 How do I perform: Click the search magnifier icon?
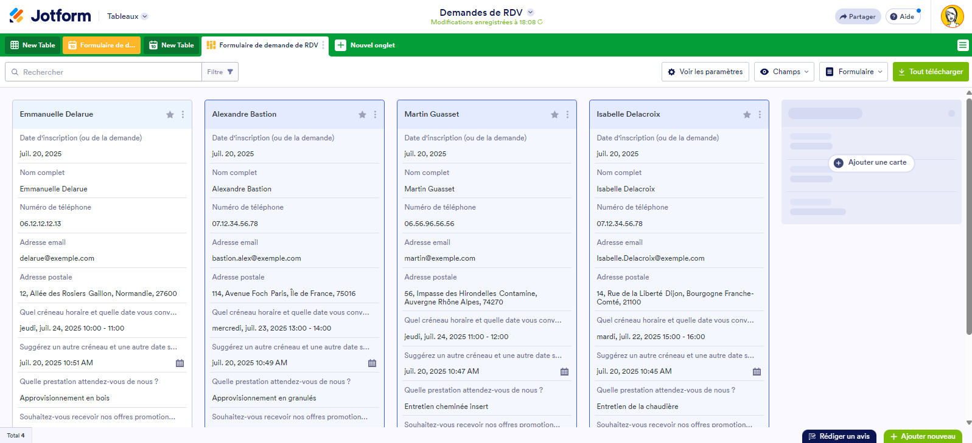15,72
